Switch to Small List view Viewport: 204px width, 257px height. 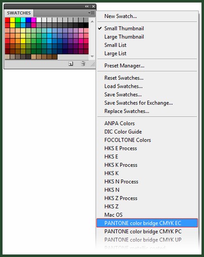point(115,45)
